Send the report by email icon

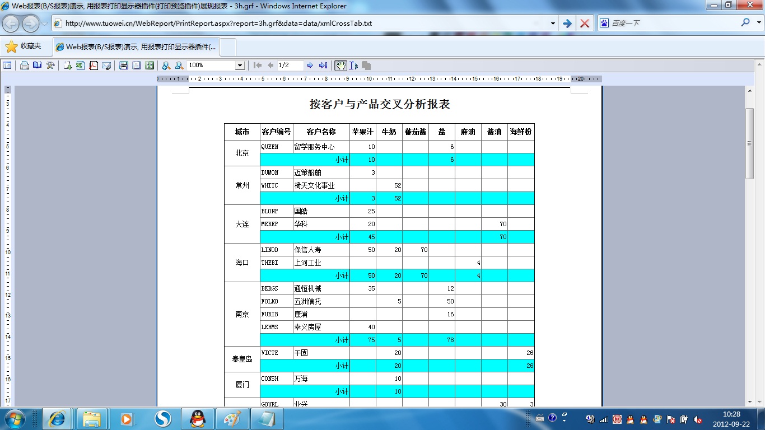[106, 66]
